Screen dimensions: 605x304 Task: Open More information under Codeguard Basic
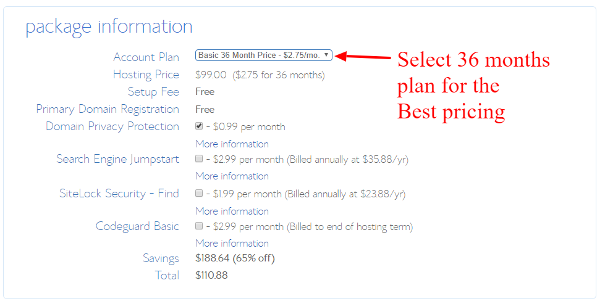coord(232,243)
